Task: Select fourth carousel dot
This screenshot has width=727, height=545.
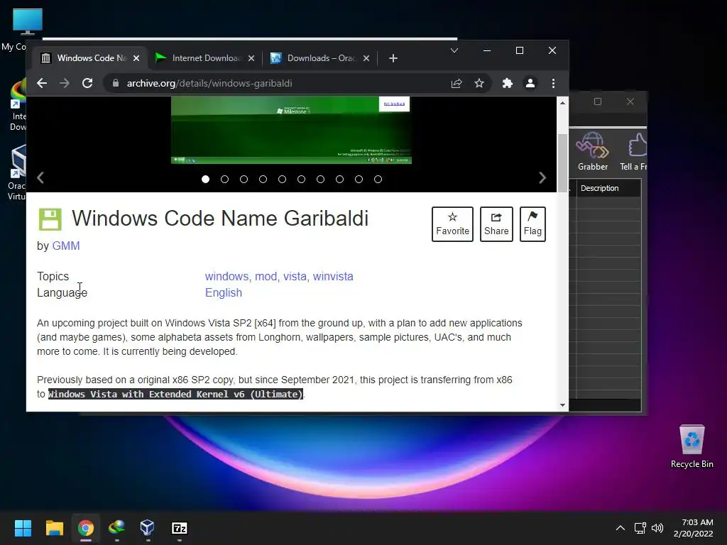Action: pyautogui.click(x=263, y=180)
